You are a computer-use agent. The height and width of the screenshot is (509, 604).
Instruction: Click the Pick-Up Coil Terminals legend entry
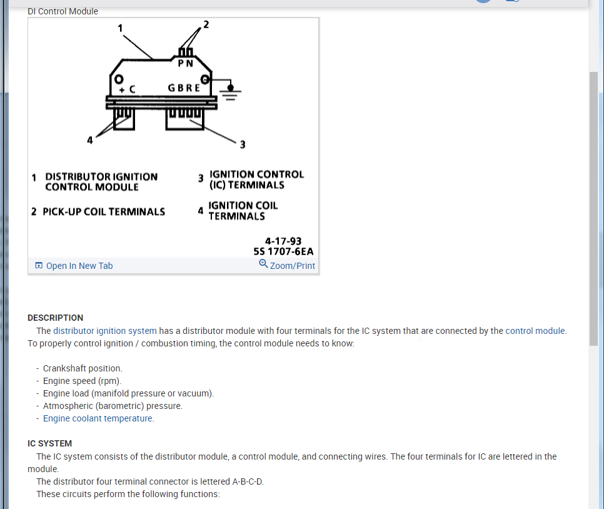tap(98, 211)
